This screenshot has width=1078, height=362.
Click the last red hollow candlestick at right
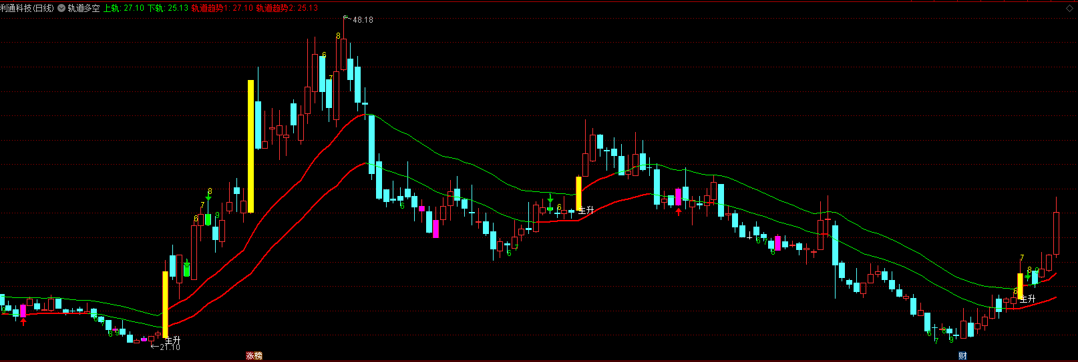[x=1056, y=233]
